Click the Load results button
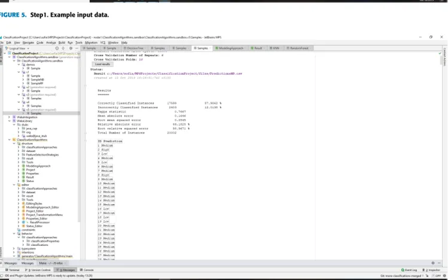Image resolution: width=448 pixels, height=280 pixels. [102, 64]
